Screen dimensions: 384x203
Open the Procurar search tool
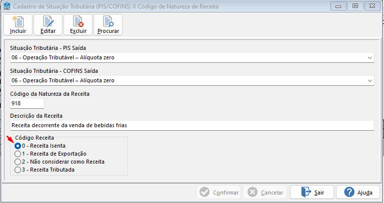click(x=108, y=24)
